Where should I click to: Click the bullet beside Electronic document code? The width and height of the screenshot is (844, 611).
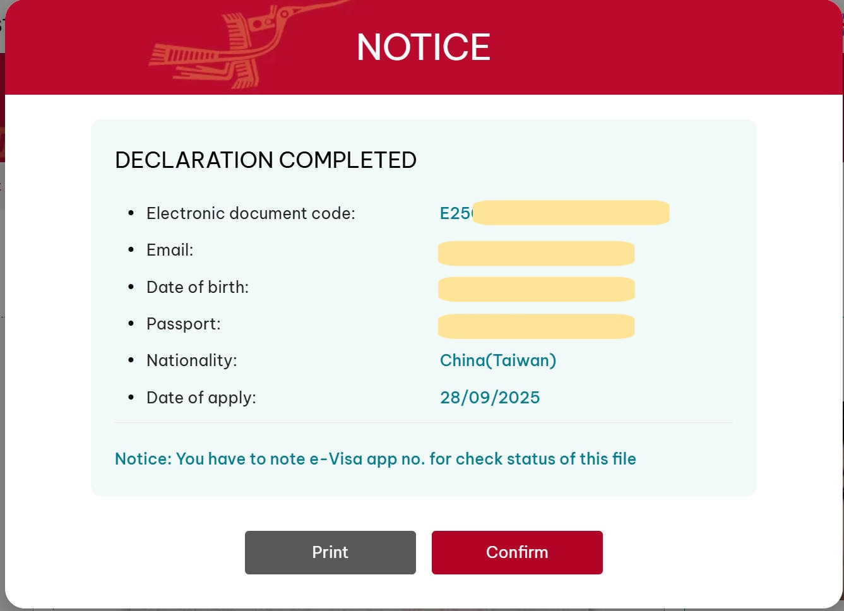click(131, 213)
